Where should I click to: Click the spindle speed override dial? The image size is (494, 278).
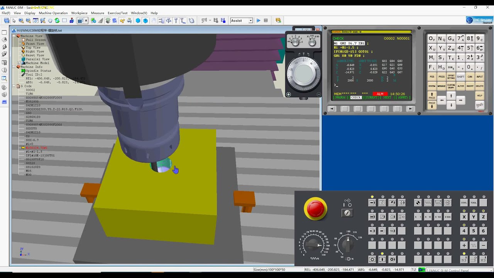point(347,244)
